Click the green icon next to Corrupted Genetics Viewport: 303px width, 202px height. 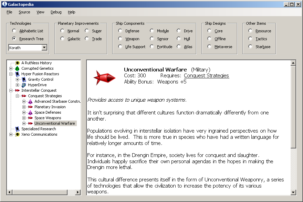pyautogui.click(x=18, y=68)
